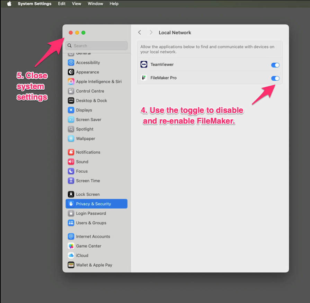Click the Control Centre sidebar icon
Screen dimensions: 310x303
click(x=71, y=91)
